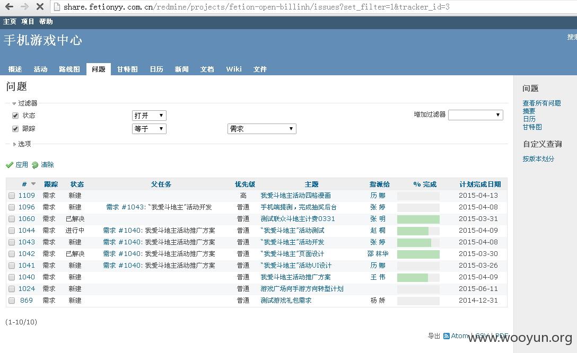Click the browser forward arrow
The image size is (577, 353).
click(24, 6)
